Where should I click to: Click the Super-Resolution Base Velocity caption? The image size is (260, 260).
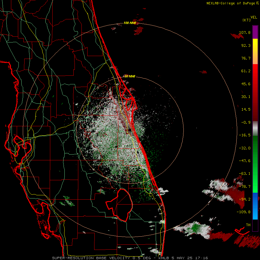tap(130, 258)
